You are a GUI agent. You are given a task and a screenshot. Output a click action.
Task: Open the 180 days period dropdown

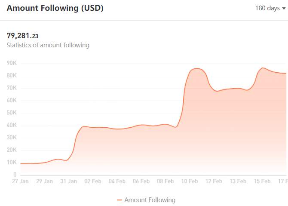point(270,8)
